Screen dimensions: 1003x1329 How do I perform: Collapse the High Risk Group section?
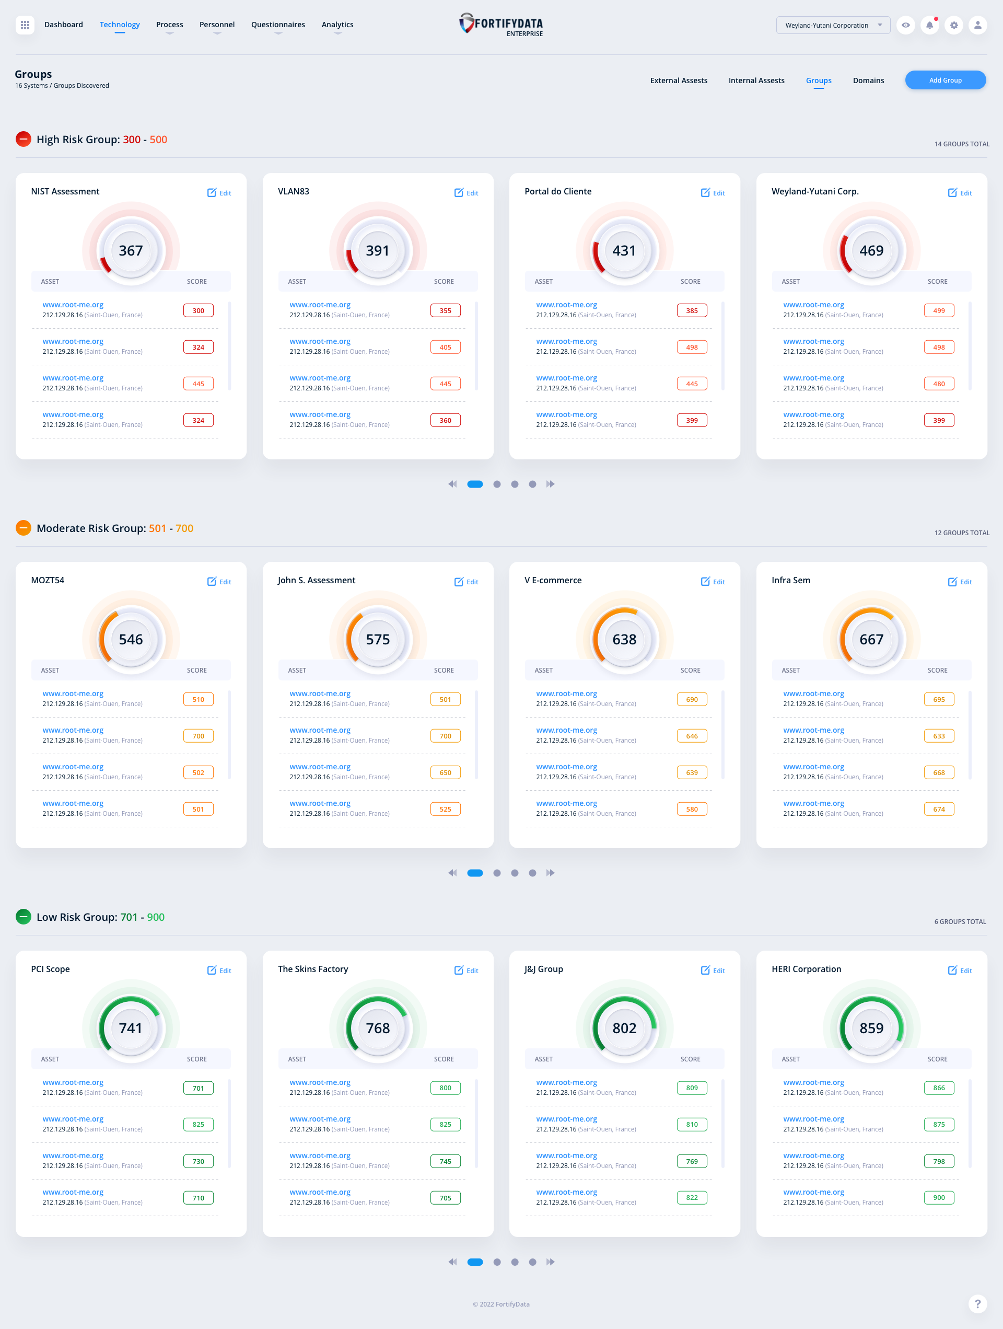pyautogui.click(x=23, y=139)
